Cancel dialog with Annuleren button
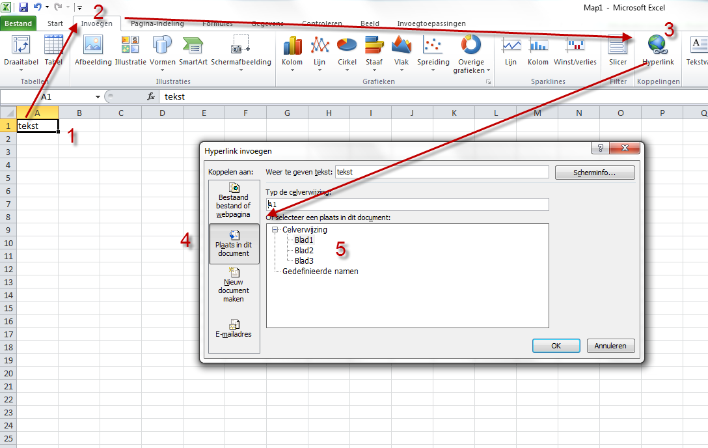Viewport: 708px width, 448px height. click(x=610, y=346)
